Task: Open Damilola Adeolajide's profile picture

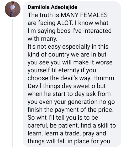Action: coord(13,9)
